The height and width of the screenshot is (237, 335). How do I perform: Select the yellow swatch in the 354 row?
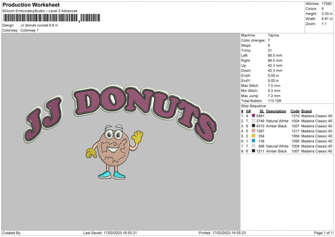click(x=253, y=136)
